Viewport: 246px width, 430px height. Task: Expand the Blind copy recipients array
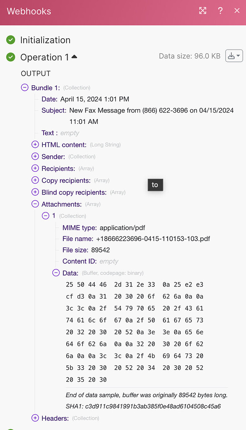[x=35, y=192]
